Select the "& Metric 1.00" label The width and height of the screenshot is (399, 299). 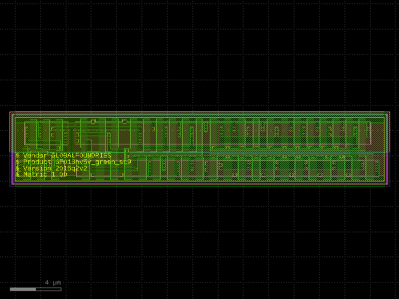41,174
